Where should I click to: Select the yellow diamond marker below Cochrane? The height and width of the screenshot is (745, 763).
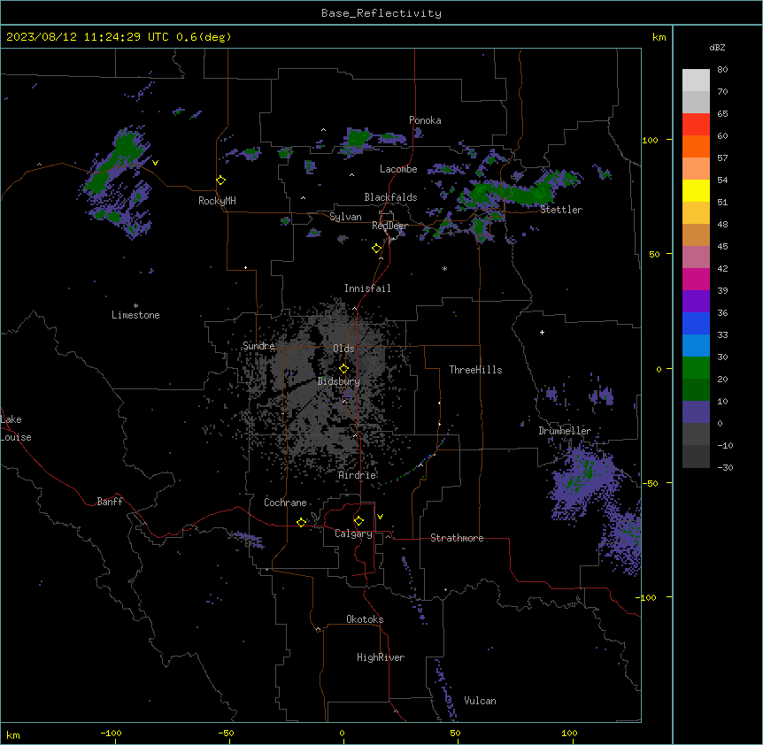click(301, 522)
